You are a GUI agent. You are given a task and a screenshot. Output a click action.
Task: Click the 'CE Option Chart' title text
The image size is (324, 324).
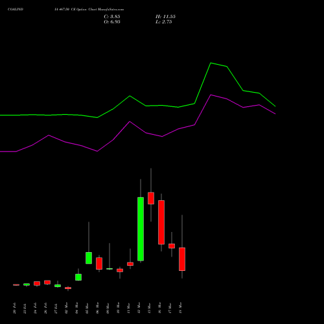84,10
